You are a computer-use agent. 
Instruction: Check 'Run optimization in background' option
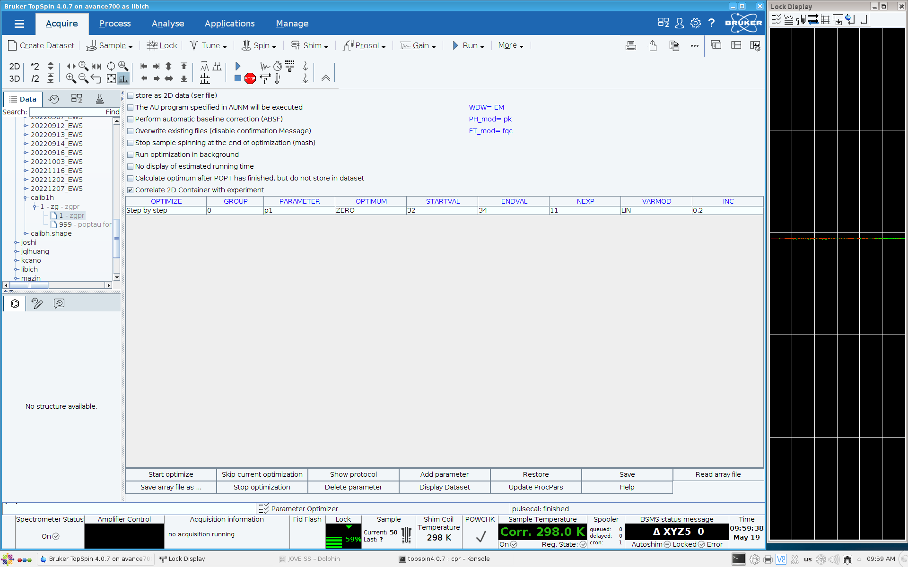tap(131, 155)
